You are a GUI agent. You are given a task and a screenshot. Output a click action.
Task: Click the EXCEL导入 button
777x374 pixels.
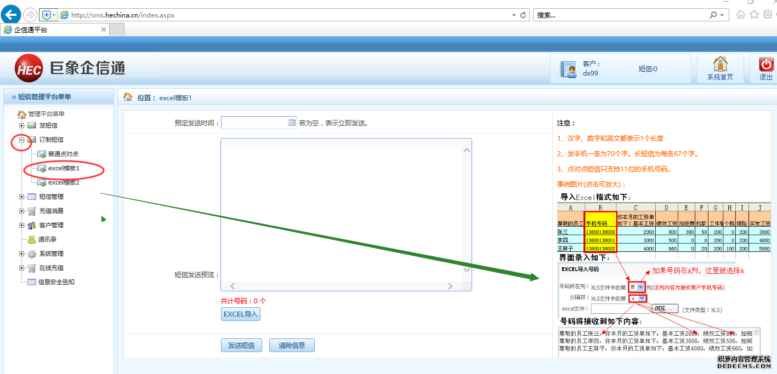point(240,314)
